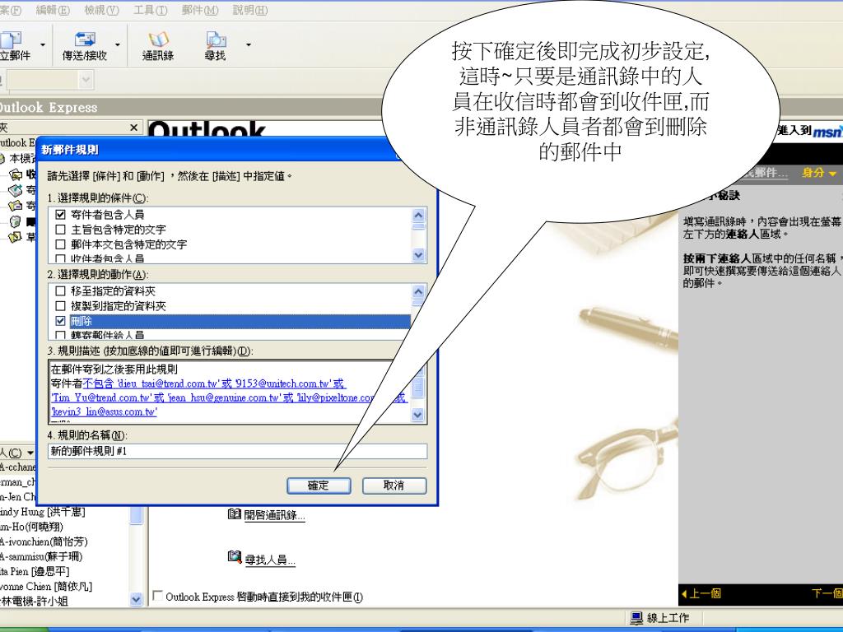Open the 說明(H) menu
843x632 pixels.
pyautogui.click(x=250, y=10)
